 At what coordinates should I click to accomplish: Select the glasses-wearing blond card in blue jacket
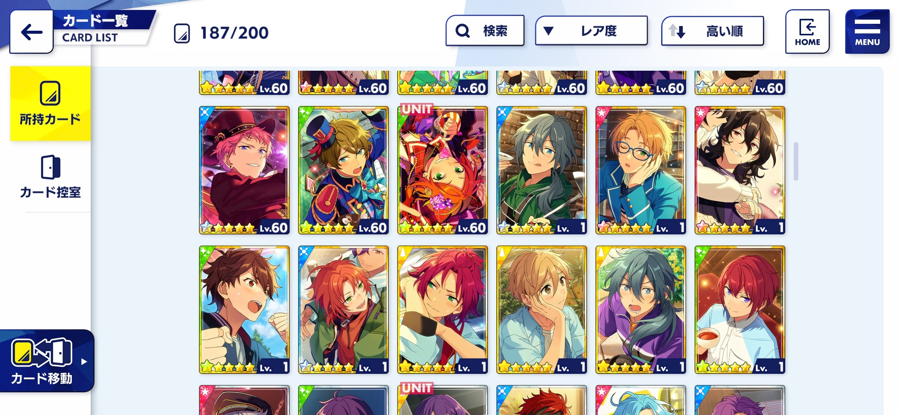(x=641, y=170)
